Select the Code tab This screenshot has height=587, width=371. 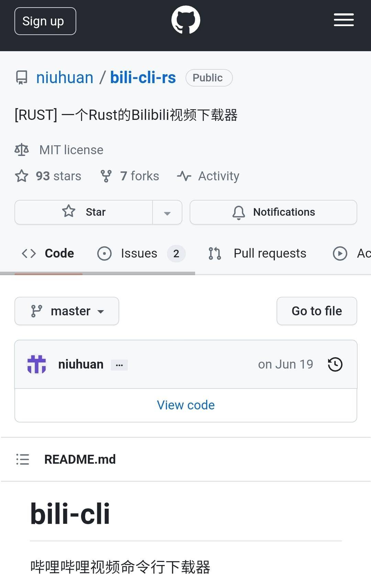(x=48, y=253)
